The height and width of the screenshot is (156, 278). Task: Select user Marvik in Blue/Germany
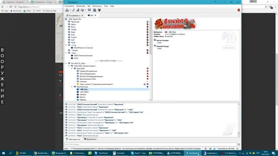click(x=82, y=97)
